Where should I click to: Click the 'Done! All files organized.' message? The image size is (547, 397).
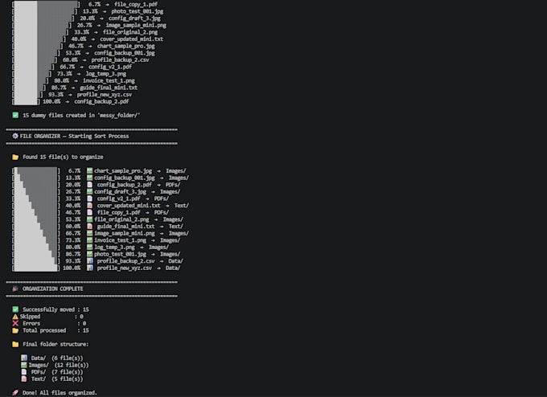point(60,393)
